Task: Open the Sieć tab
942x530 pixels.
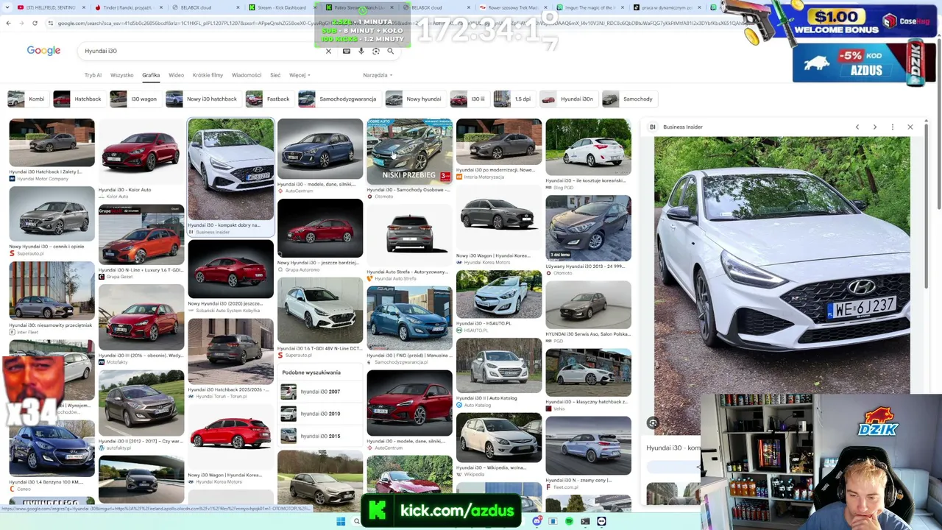Action: [275, 75]
